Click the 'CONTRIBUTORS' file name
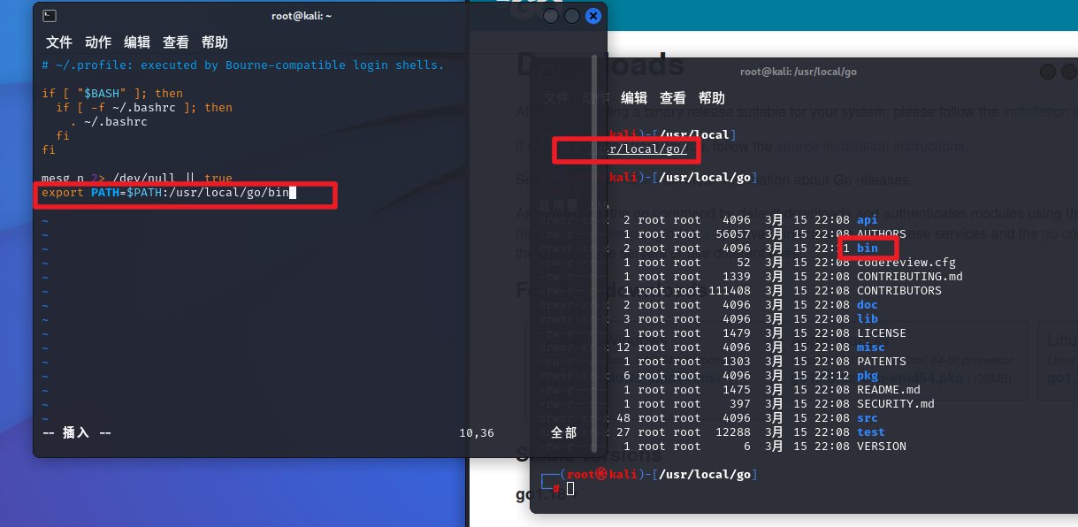Viewport: 1078px width, 527px height. point(899,290)
